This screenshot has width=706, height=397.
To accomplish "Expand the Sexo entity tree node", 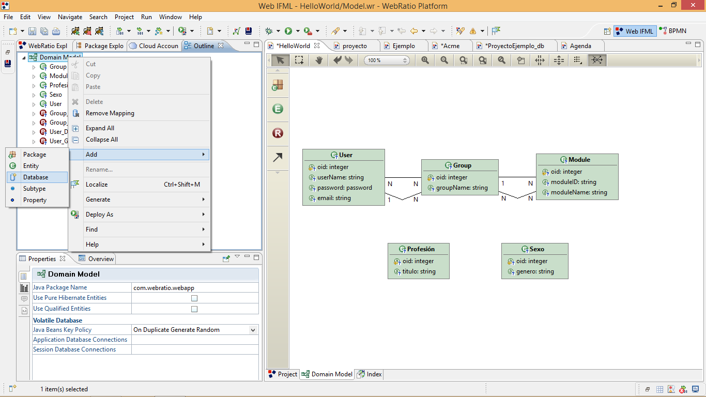I will pos(34,95).
